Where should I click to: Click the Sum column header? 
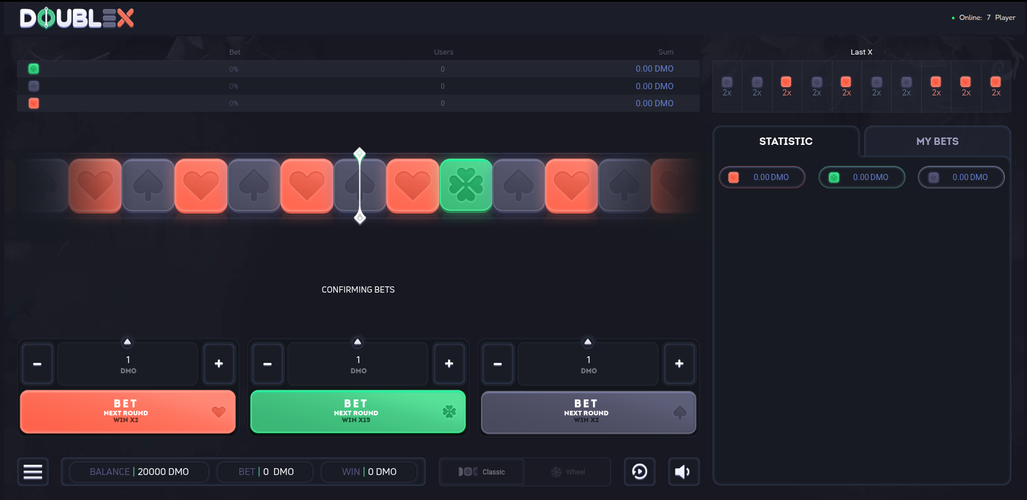(x=666, y=52)
